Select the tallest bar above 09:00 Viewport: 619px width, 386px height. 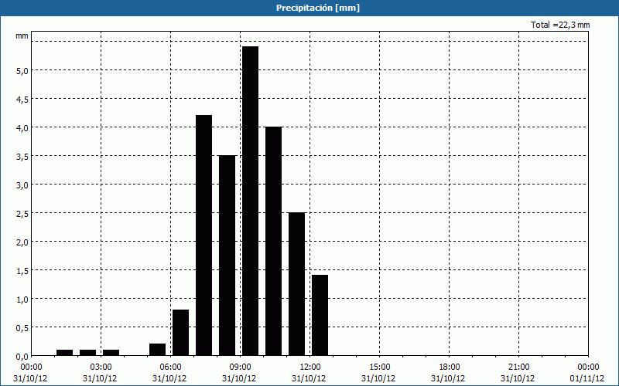(250, 201)
